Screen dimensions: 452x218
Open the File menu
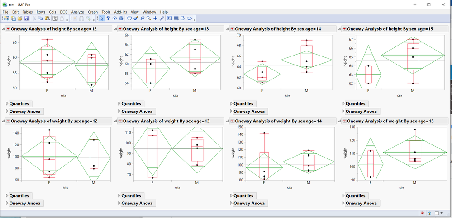pyautogui.click(x=5, y=12)
